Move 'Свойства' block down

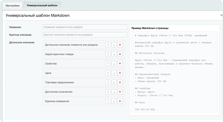pos(114,64)
